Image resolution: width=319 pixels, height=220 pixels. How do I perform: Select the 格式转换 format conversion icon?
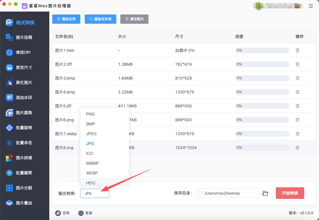(9, 22)
